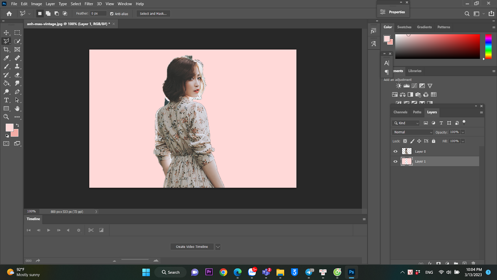Open the Edit Toolbar three dots
Screen dimensions: 497x280
pyautogui.click(x=17, y=117)
